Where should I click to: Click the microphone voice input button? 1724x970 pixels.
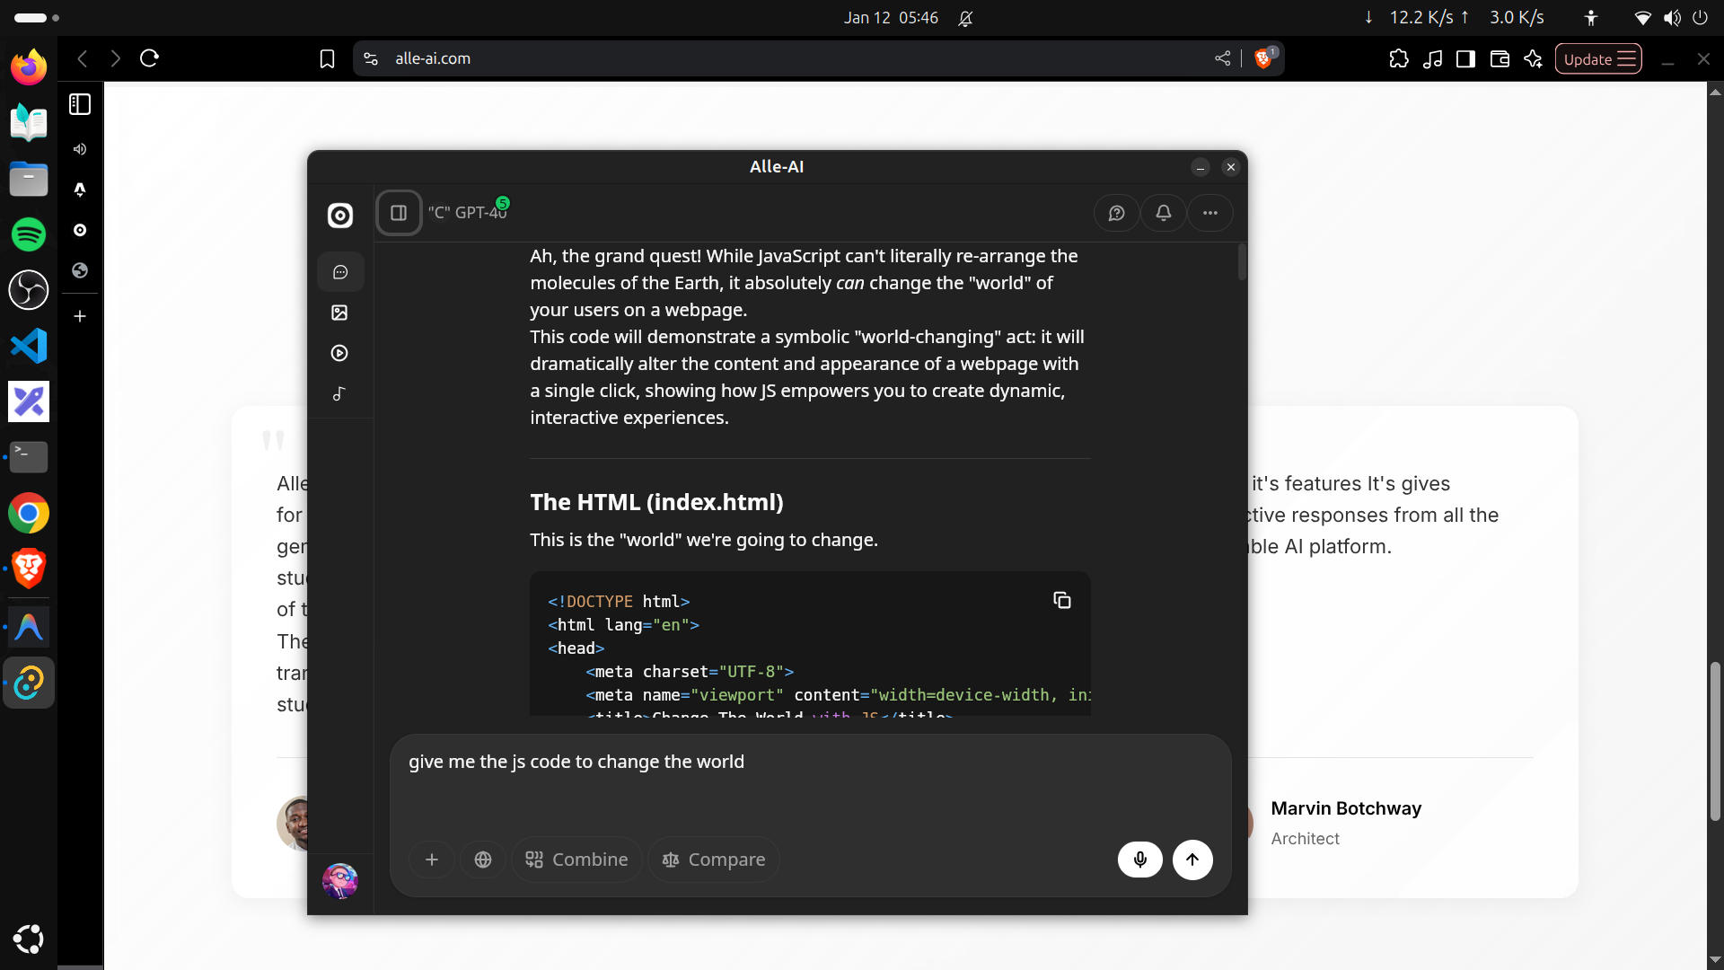click(x=1139, y=860)
